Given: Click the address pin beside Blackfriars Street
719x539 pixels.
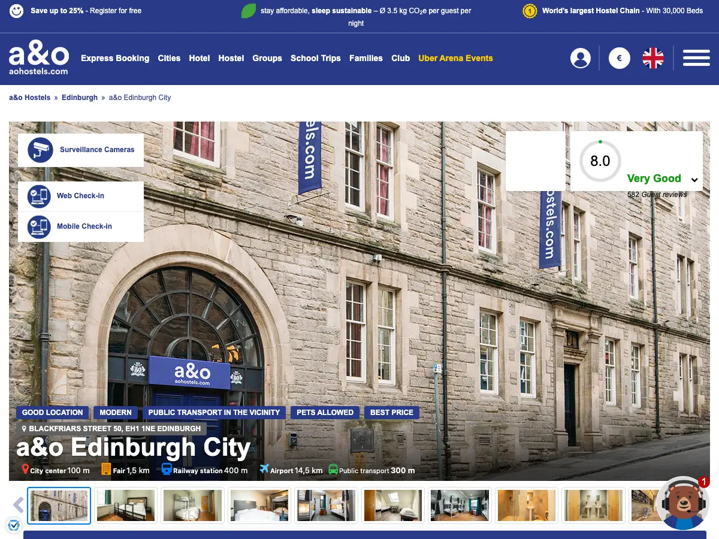Looking at the screenshot, I should coord(24,429).
